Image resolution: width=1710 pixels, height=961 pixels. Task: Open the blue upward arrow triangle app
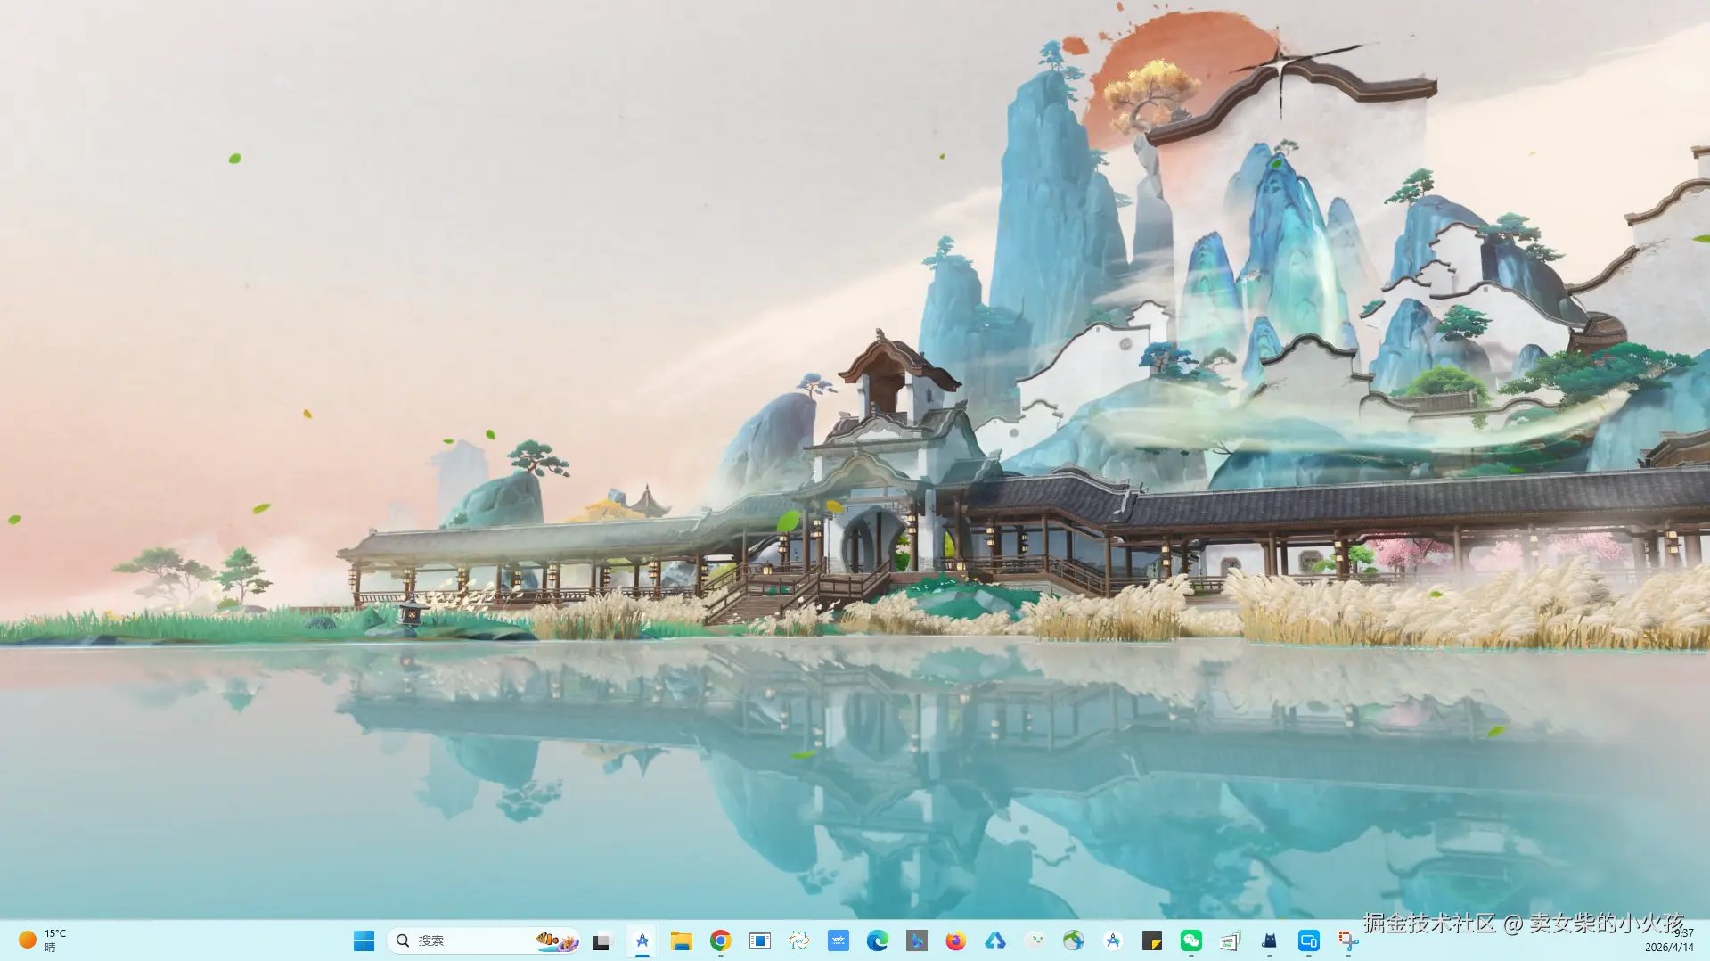pos(995,940)
